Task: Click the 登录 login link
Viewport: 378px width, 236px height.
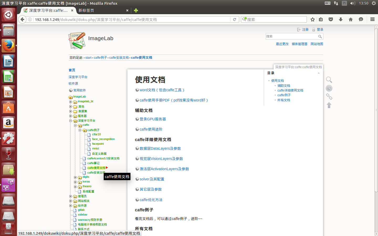Action: [320, 30]
